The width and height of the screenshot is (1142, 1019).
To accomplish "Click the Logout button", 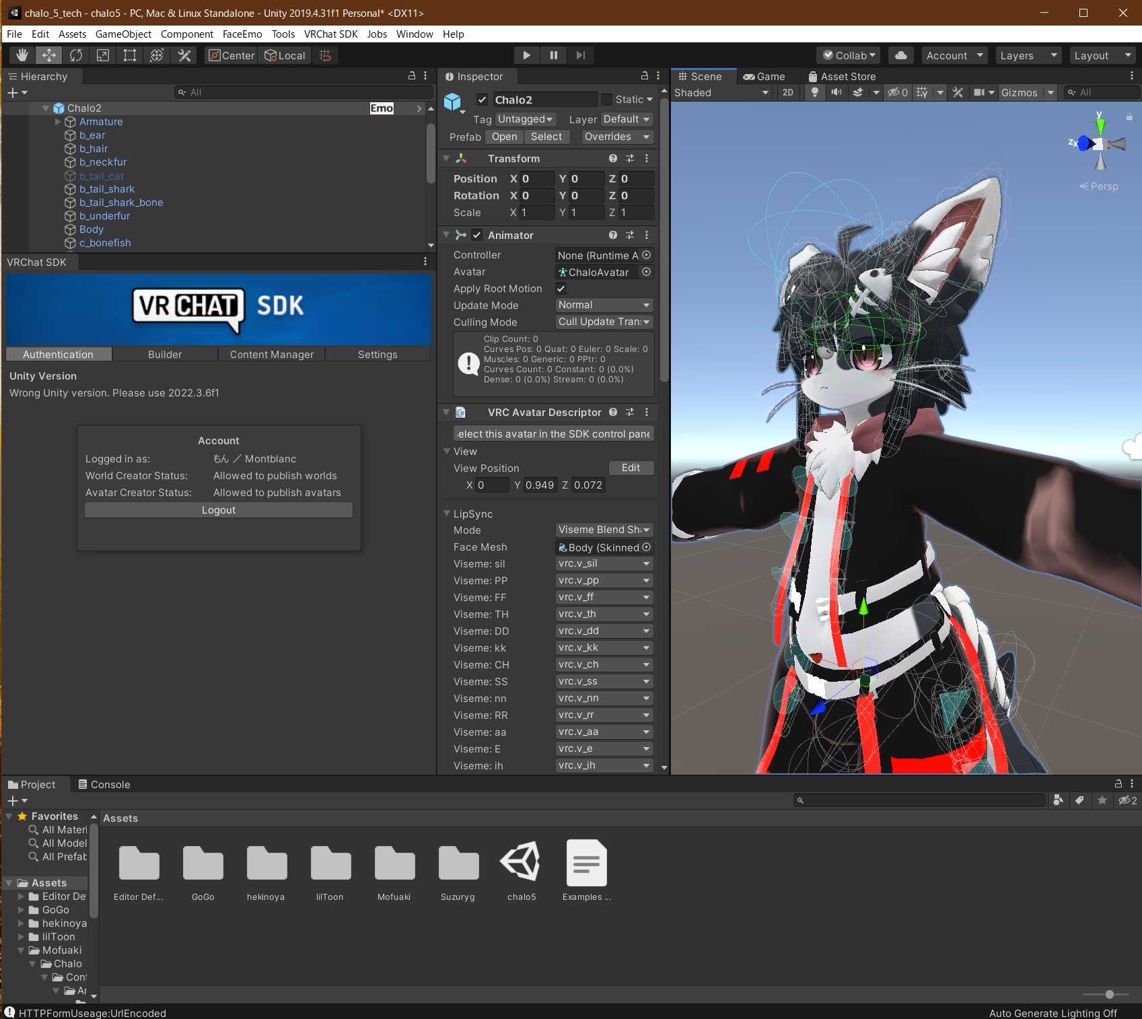I will (219, 510).
